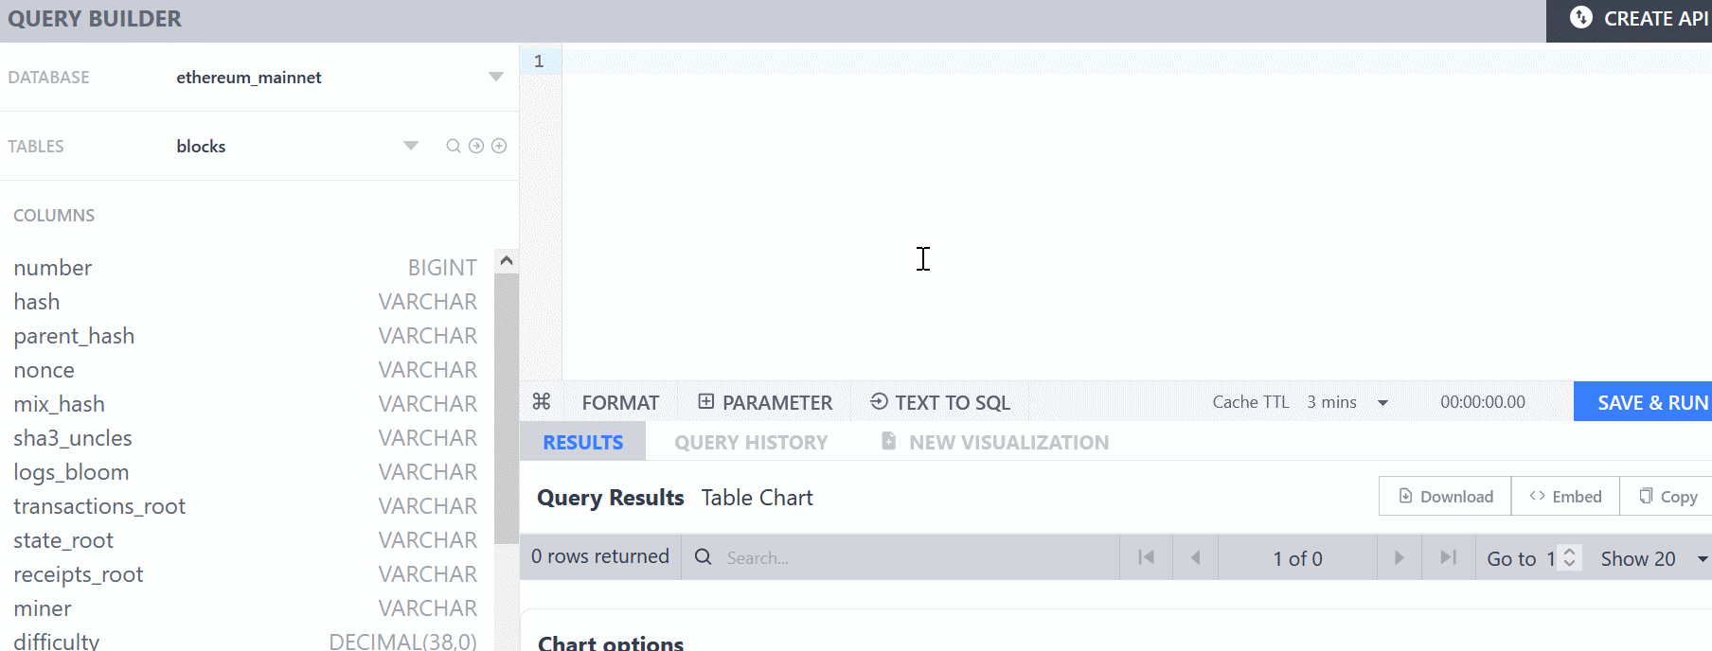This screenshot has width=1712, height=651.
Task: Select the Query Results view
Action: point(610,498)
